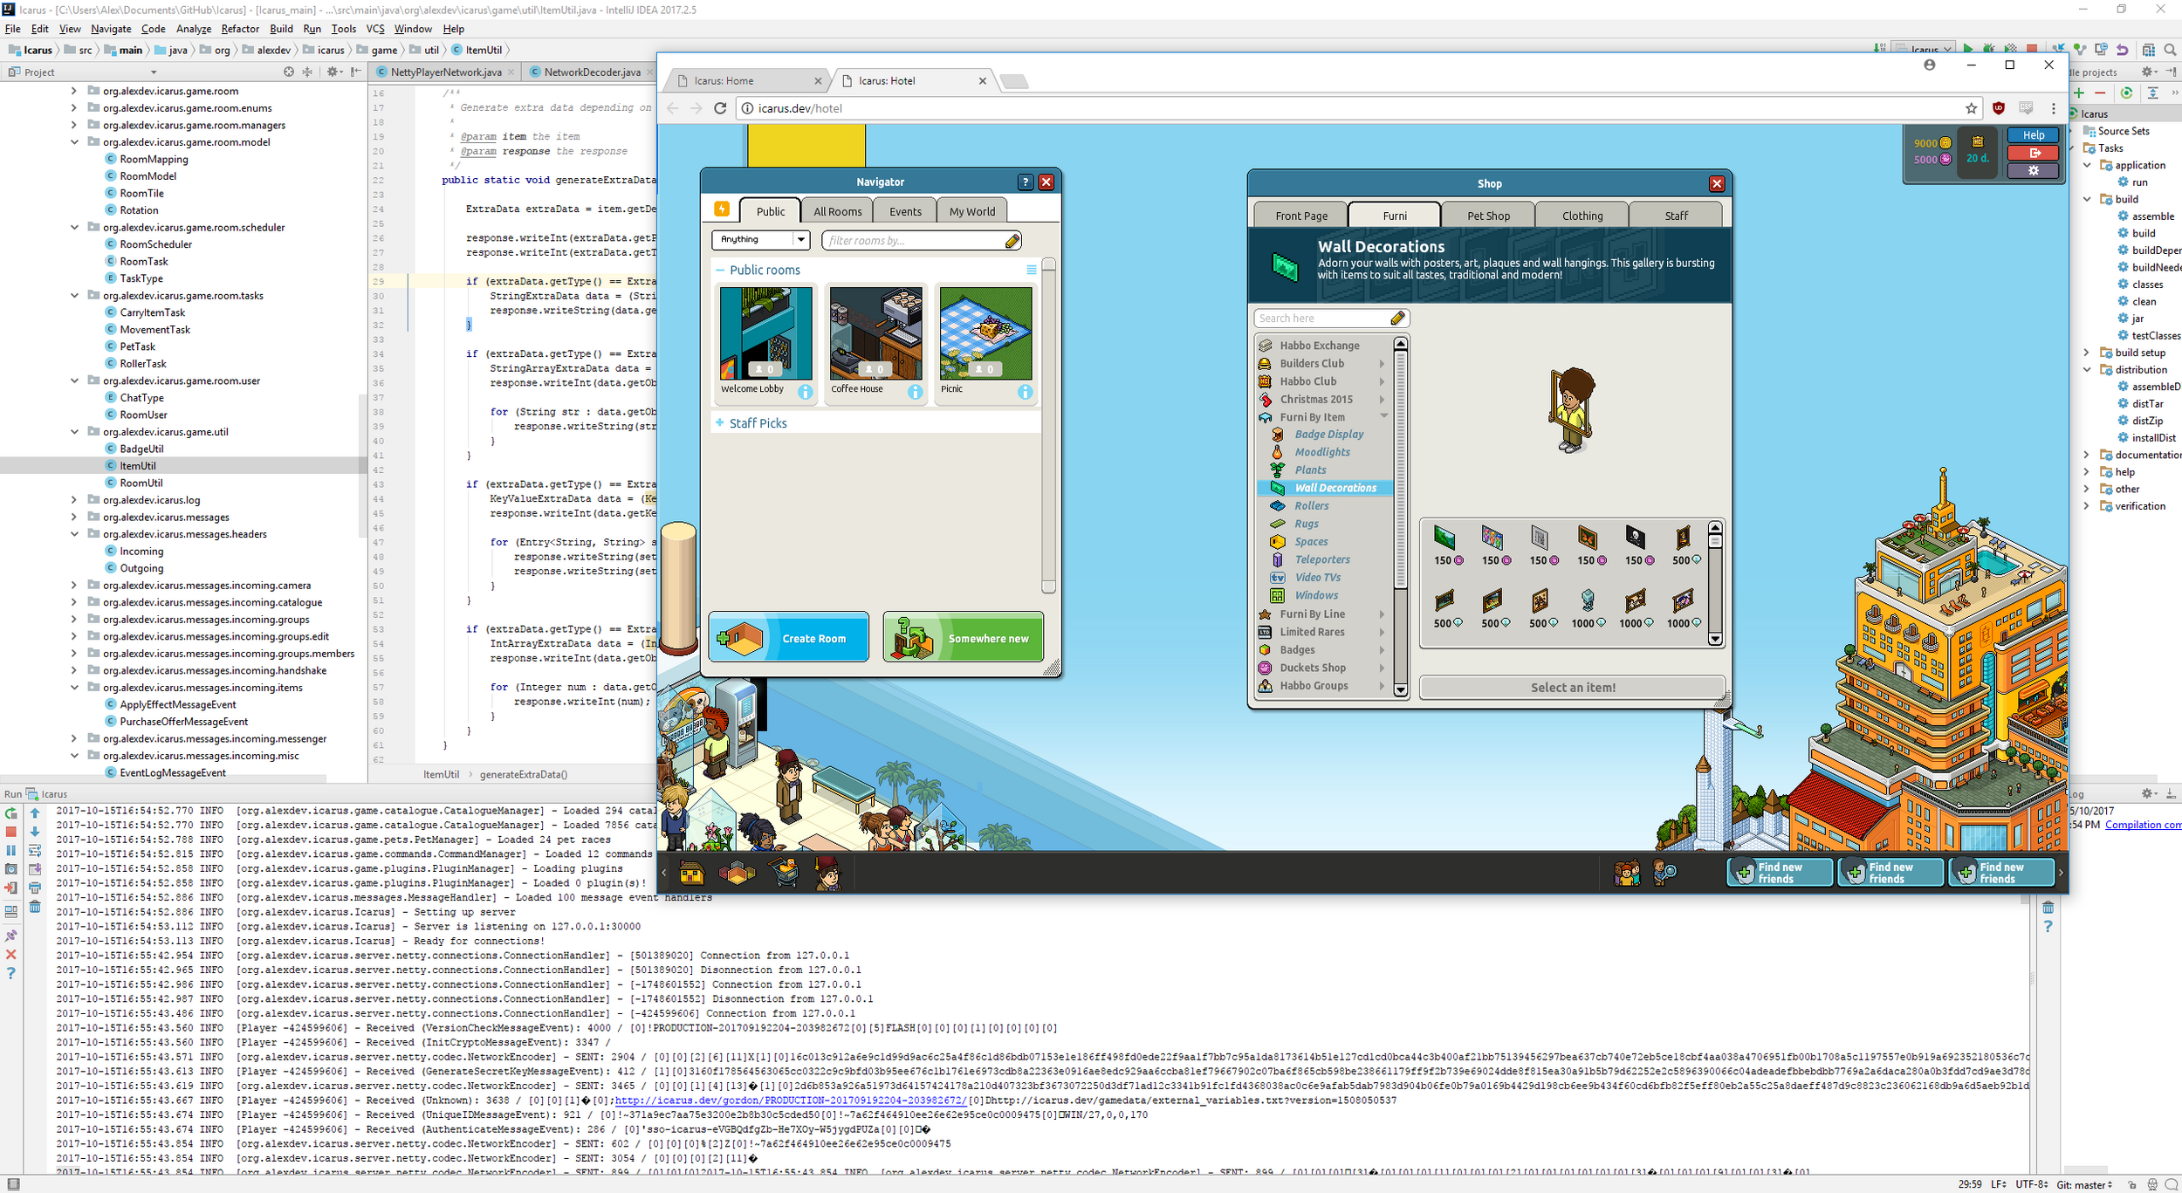This screenshot has width=2182, height=1193.
Task: Click the avatar head icon in the bottom bar
Action: (x=827, y=873)
